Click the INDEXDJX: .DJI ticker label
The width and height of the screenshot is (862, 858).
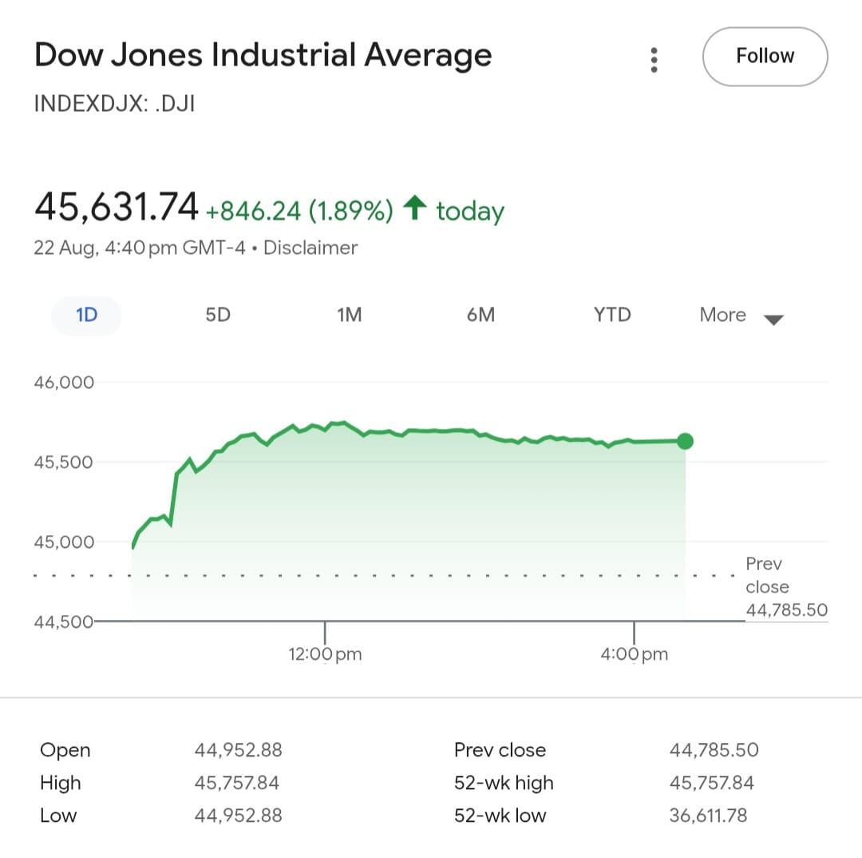114,104
